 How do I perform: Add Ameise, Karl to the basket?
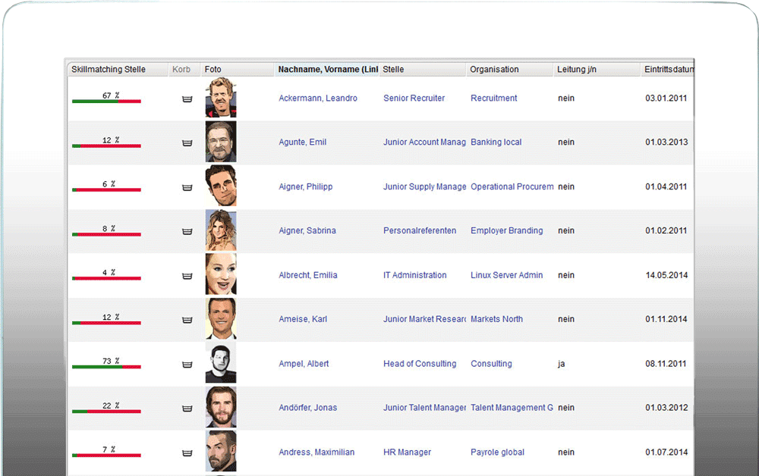click(187, 320)
